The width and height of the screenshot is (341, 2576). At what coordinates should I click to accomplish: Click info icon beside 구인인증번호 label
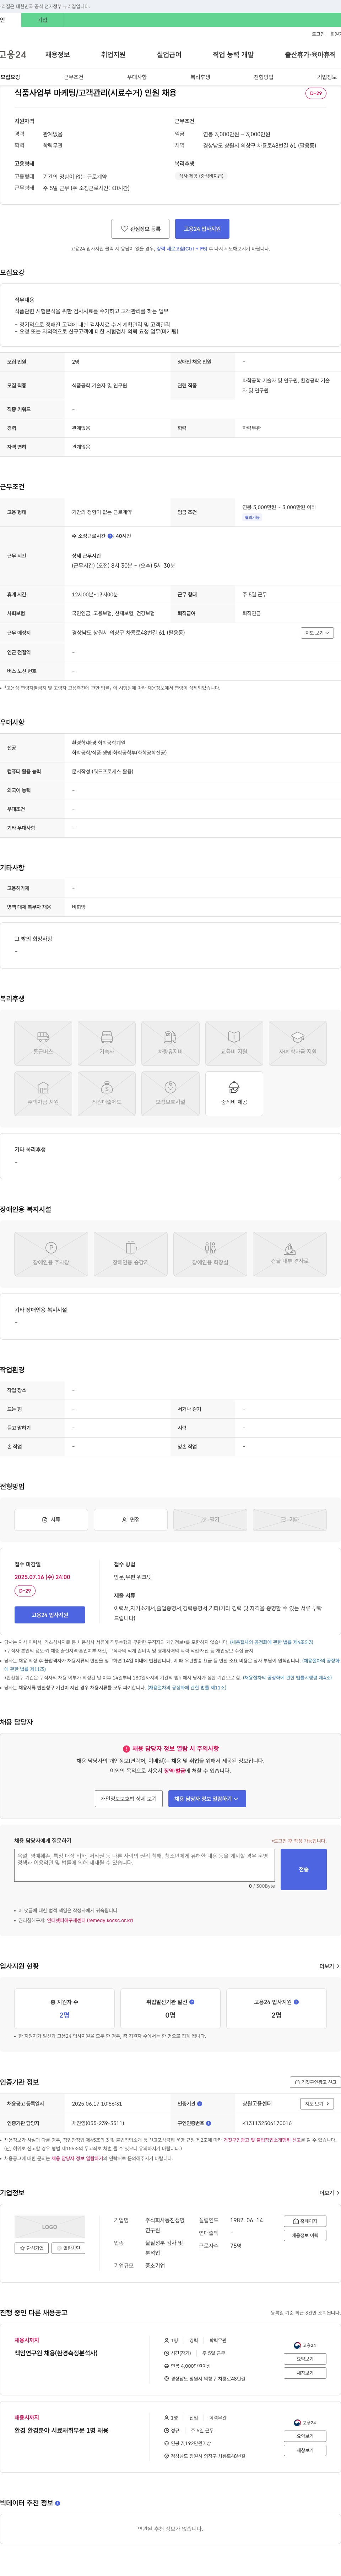click(x=208, y=2123)
